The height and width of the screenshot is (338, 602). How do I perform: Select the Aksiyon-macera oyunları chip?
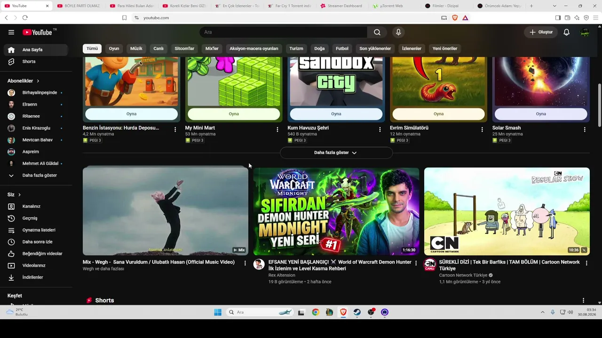254,48
